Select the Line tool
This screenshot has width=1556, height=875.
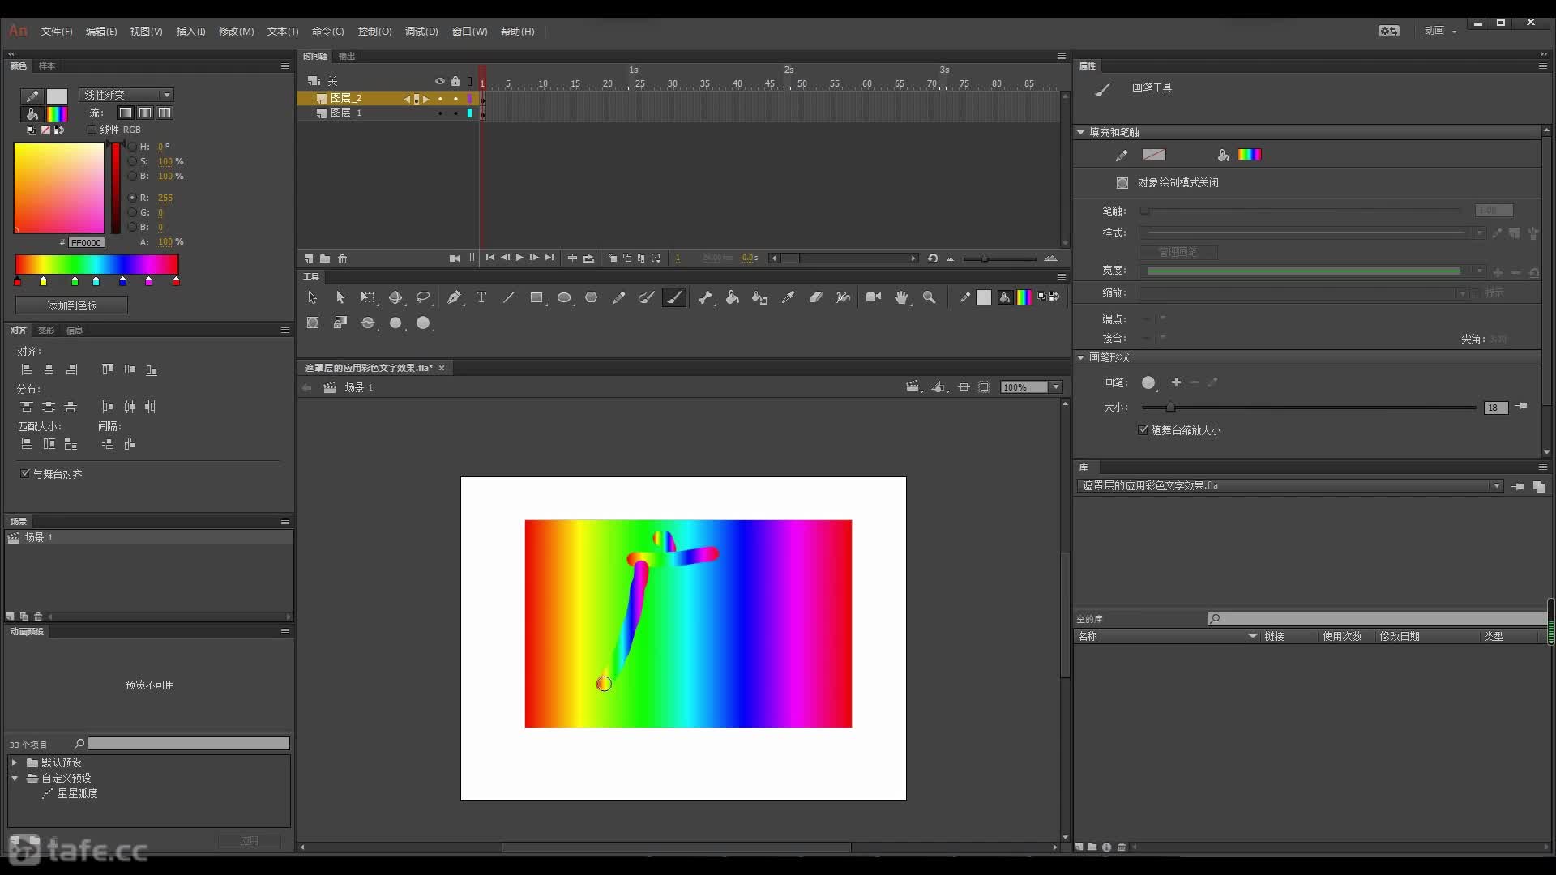(x=509, y=298)
